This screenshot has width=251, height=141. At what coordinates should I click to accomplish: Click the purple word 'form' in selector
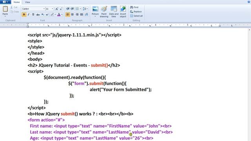click(79, 83)
